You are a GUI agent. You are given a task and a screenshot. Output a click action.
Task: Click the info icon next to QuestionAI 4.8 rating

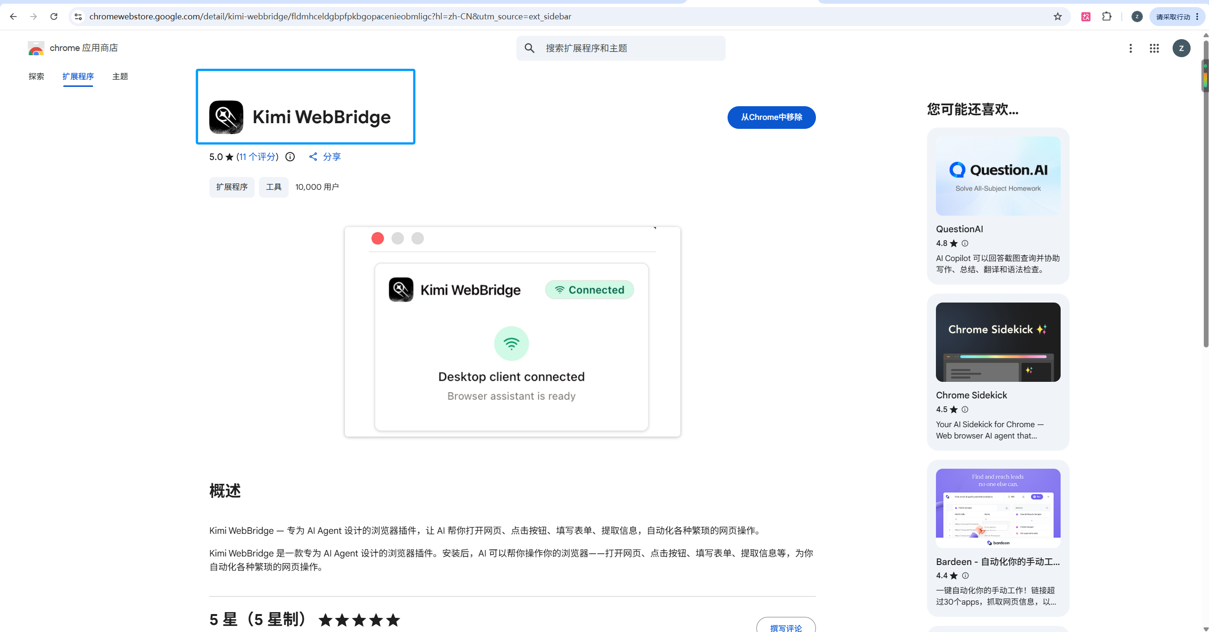(965, 244)
